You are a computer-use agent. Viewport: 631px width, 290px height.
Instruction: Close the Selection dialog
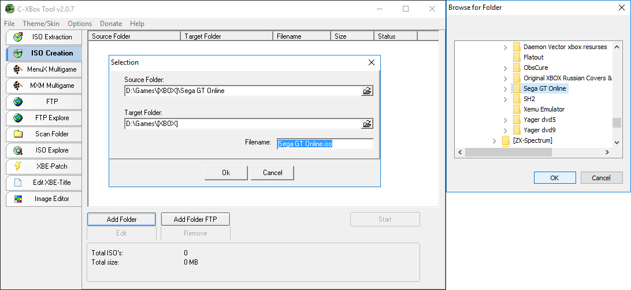click(372, 62)
